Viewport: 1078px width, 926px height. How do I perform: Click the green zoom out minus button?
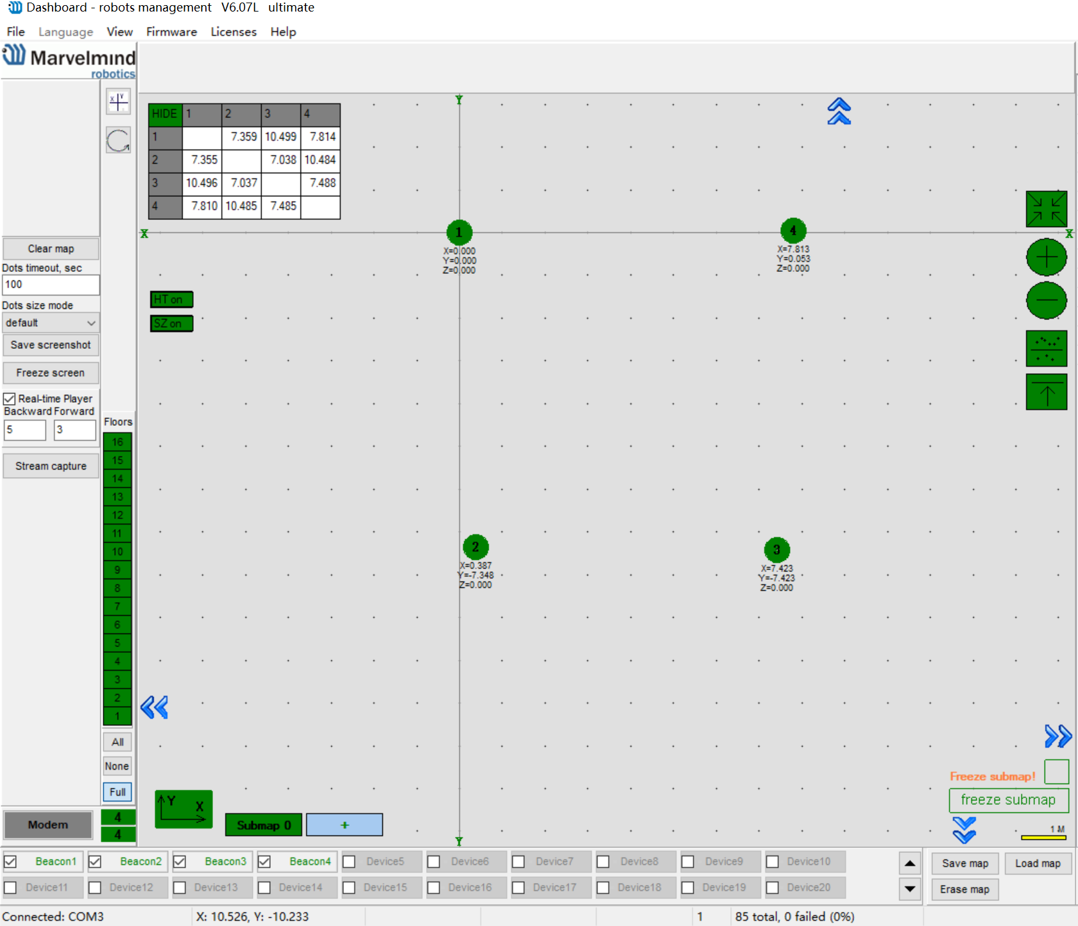(1046, 300)
